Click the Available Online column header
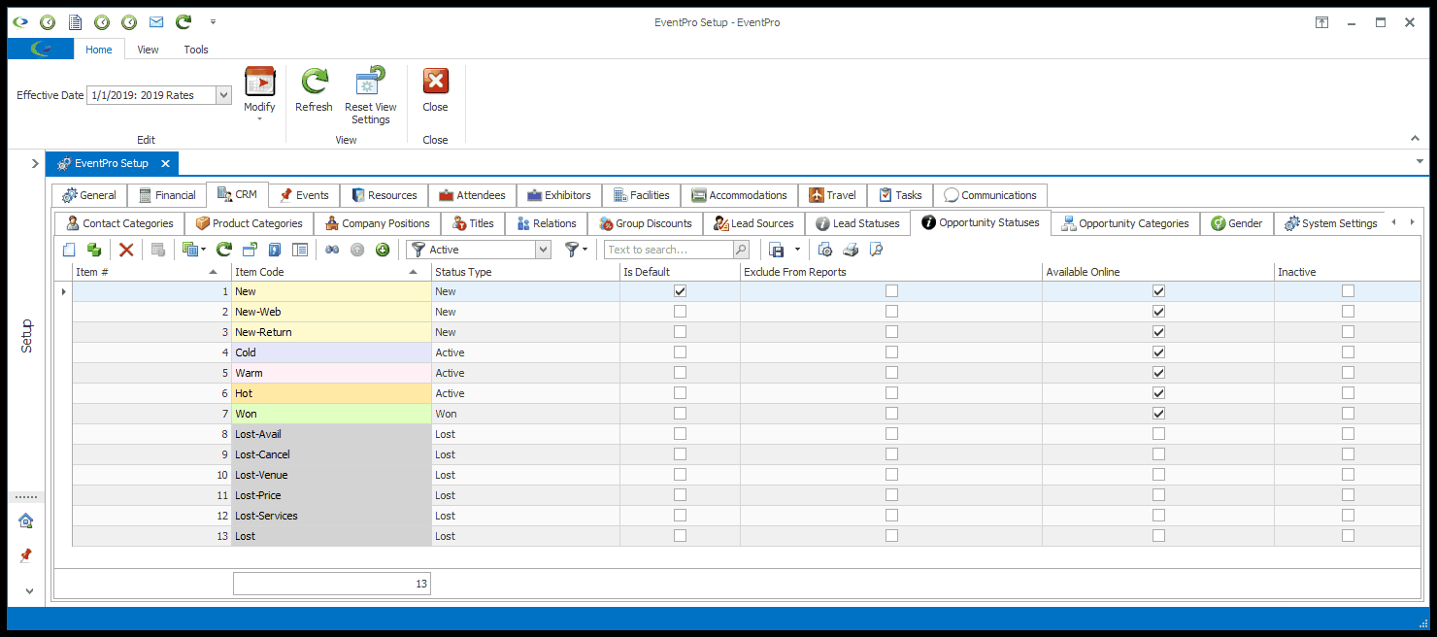The height and width of the screenshot is (637, 1437). (x=1158, y=272)
